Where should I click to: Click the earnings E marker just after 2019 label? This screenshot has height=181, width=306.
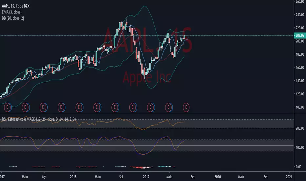150,107
